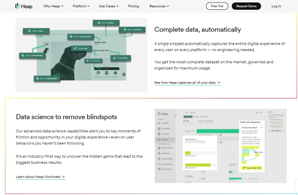
Task: Click the User Sessions sidebar icon
Action: (159, 169)
